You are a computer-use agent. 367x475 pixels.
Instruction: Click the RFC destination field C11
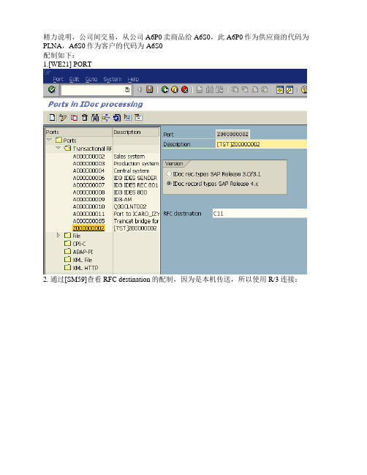click(260, 214)
